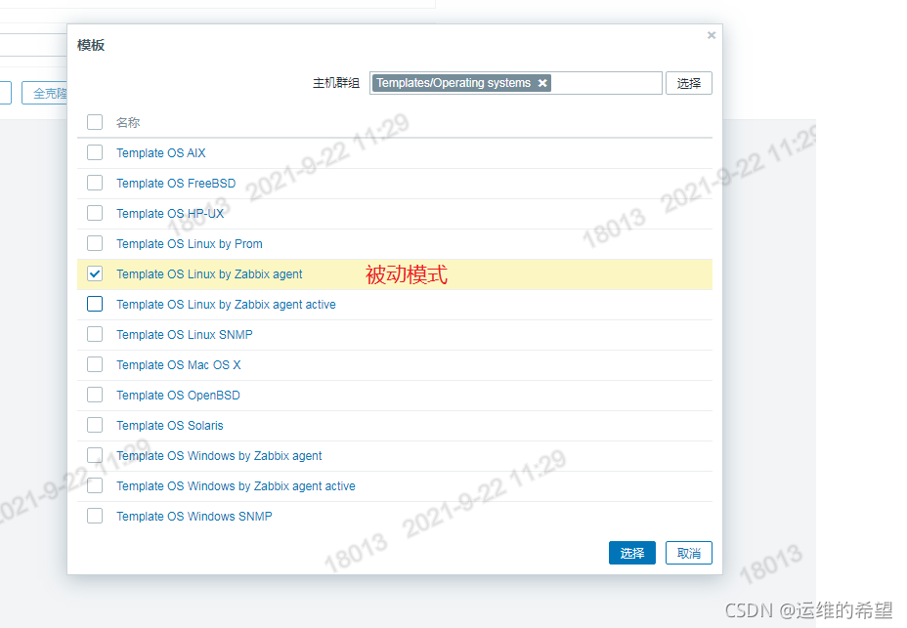Open the Template OS Mac OS X link
Viewport: 907px width, 628px height.
click(178, 365)
